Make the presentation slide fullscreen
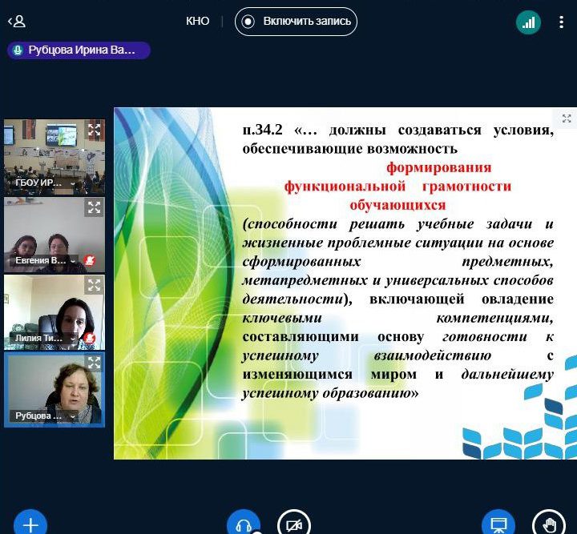577x534 pixels. coord(567,118)
